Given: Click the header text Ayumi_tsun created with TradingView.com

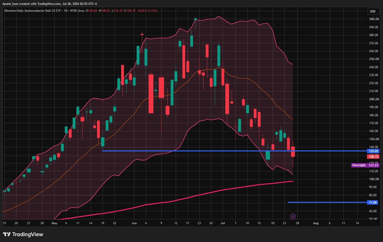Looking at the screenshot, I should click(31, 4).
